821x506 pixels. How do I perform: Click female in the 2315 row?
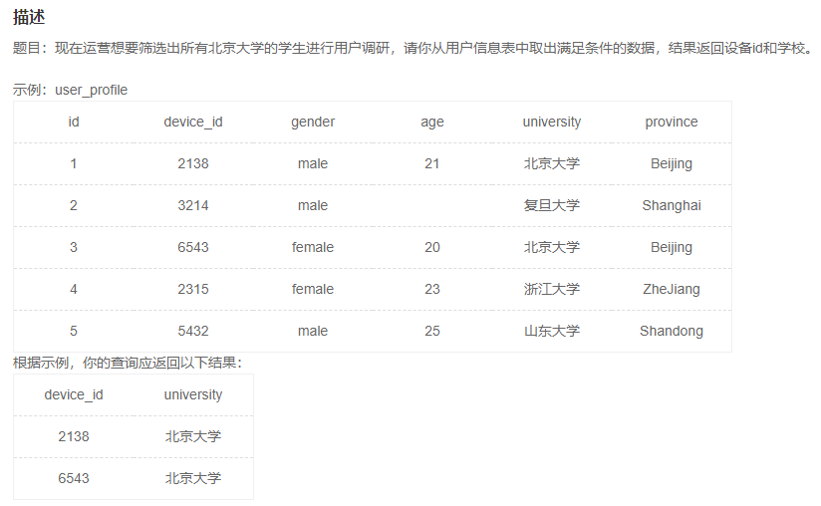pos(313,290)
